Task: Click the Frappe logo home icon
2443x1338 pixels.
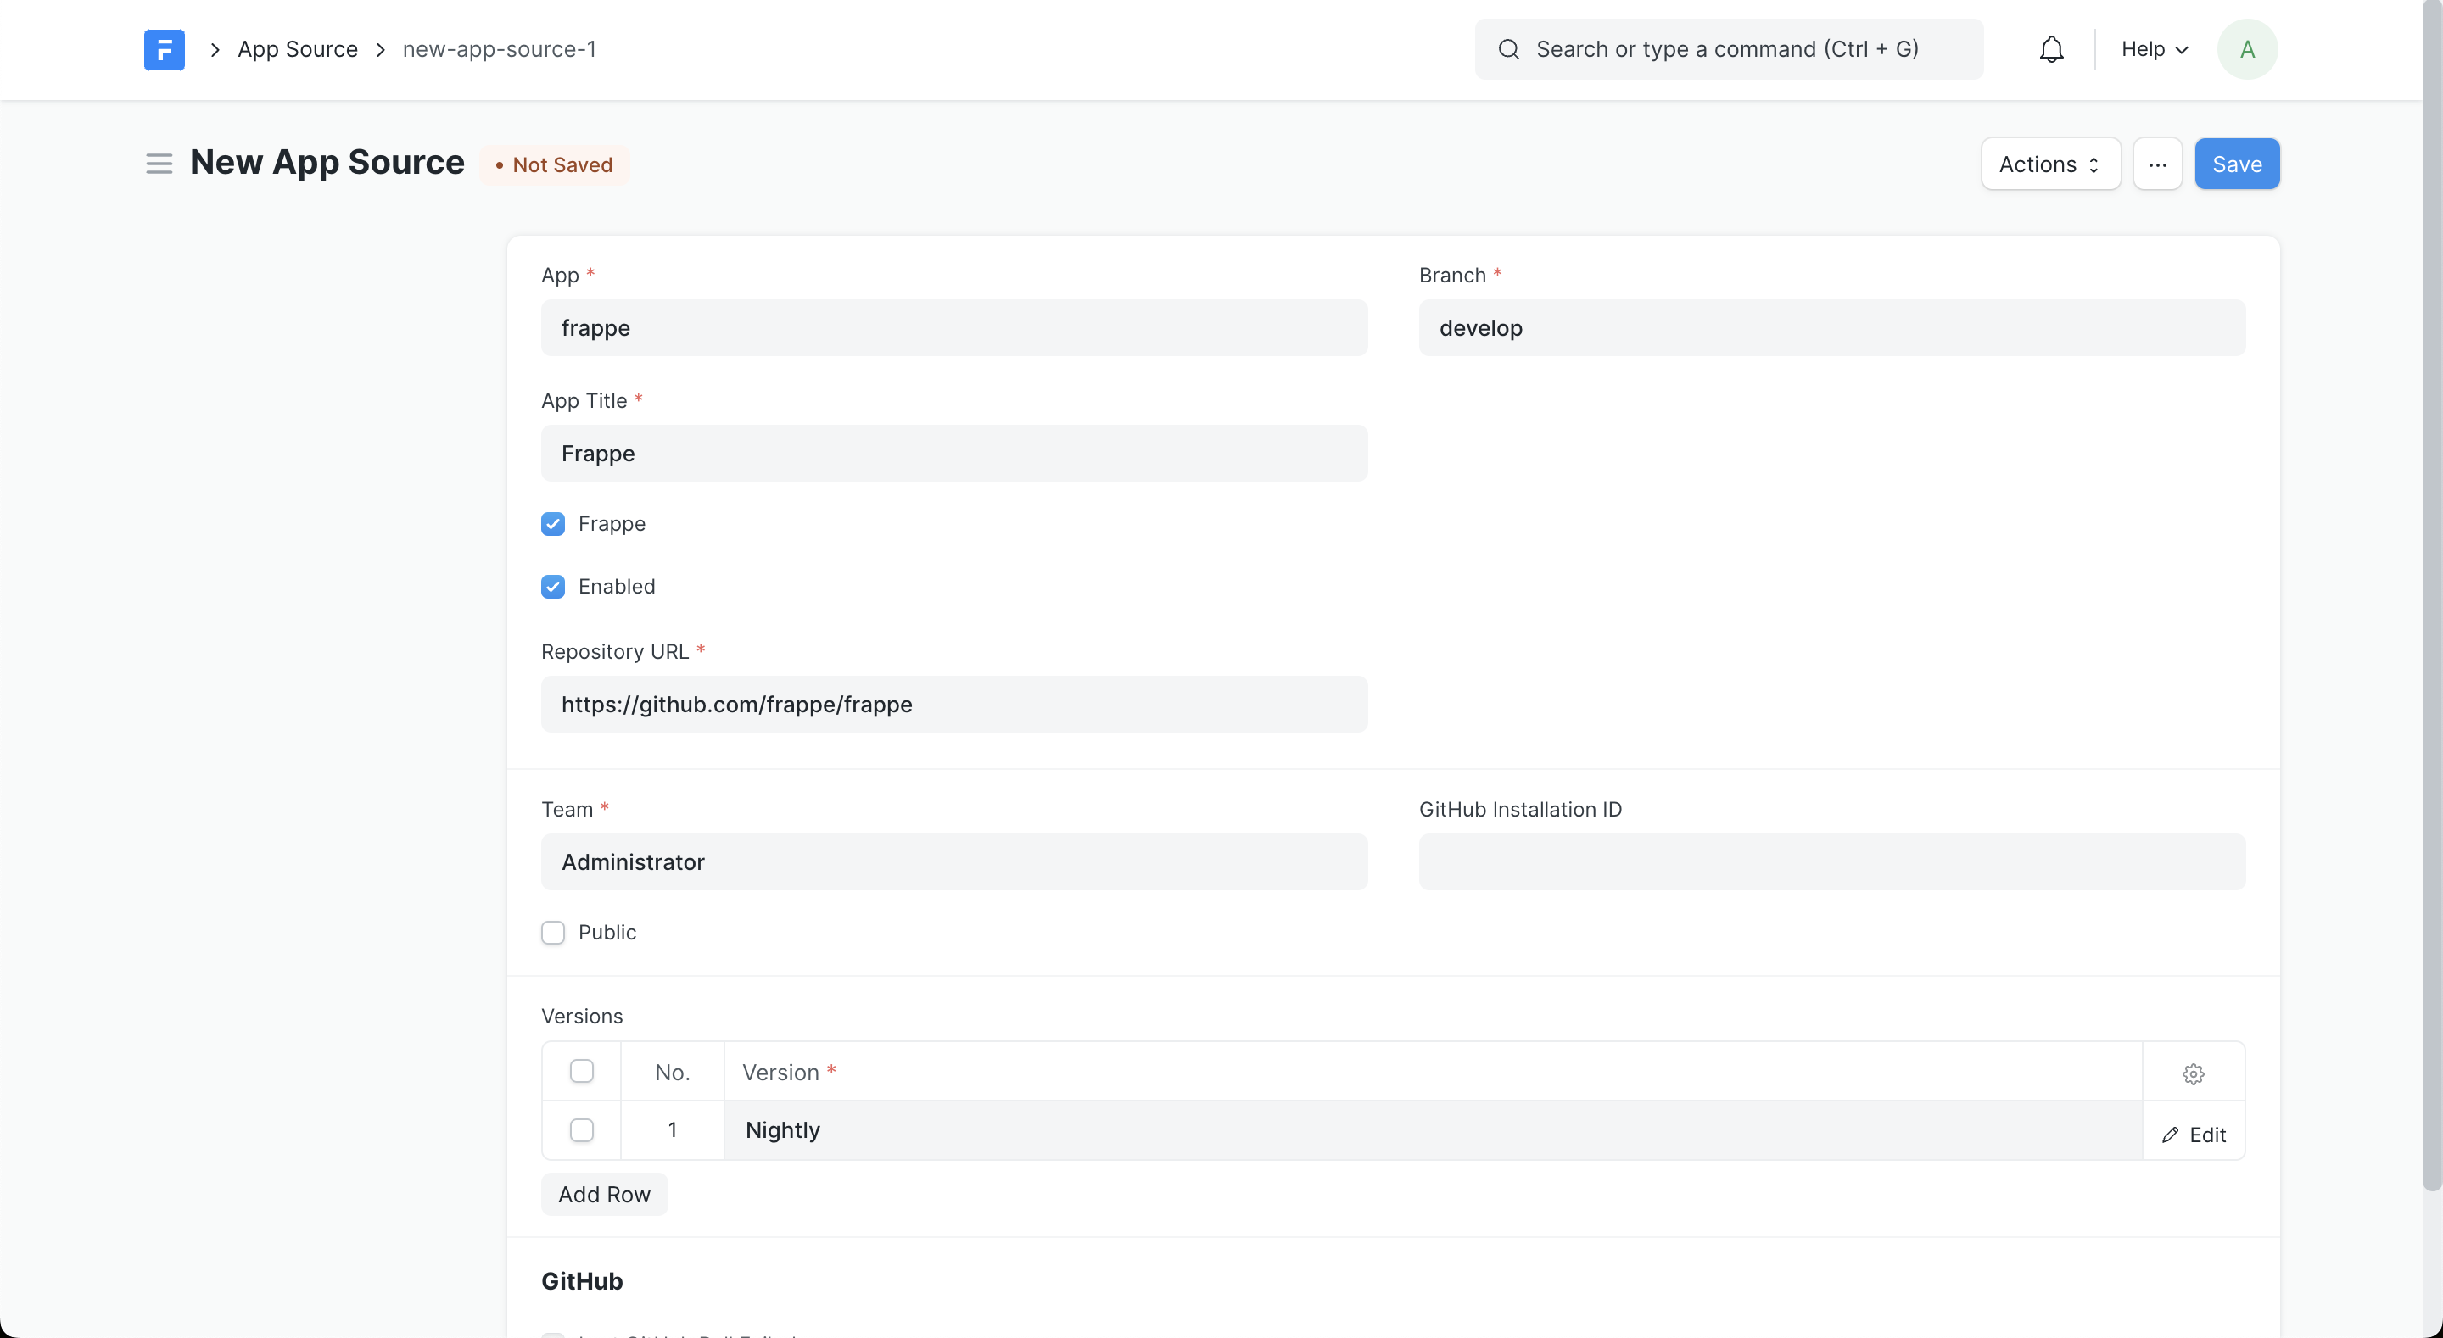Action: pos(164,49)
